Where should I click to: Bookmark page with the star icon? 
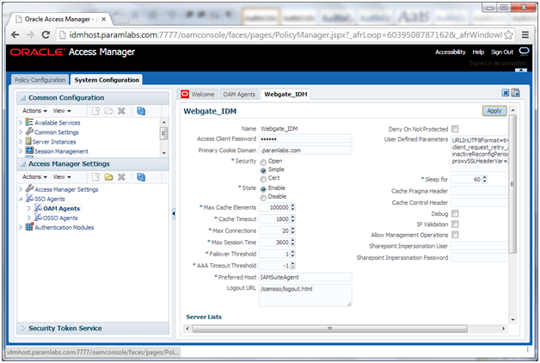pyautogui.click(x=508, y=34)
